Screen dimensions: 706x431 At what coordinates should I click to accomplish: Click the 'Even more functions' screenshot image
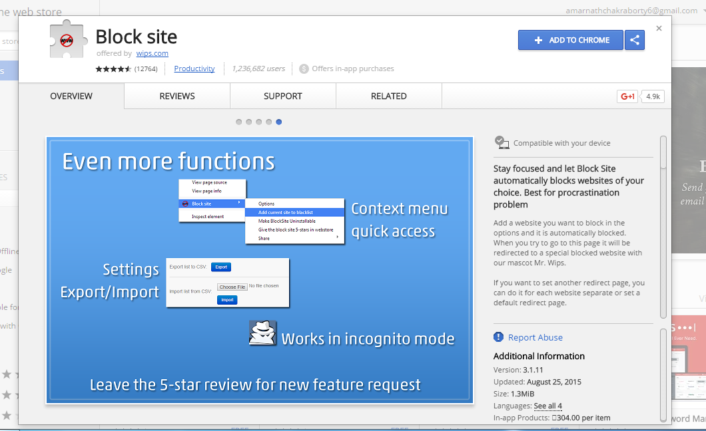point(260,270)
